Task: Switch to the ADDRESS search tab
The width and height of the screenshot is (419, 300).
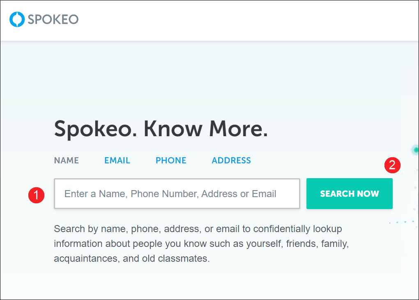Action: (231, 160)
